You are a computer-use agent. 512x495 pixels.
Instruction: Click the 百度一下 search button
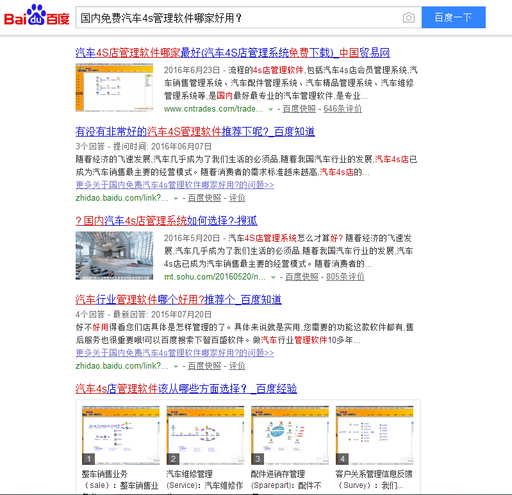453,17
